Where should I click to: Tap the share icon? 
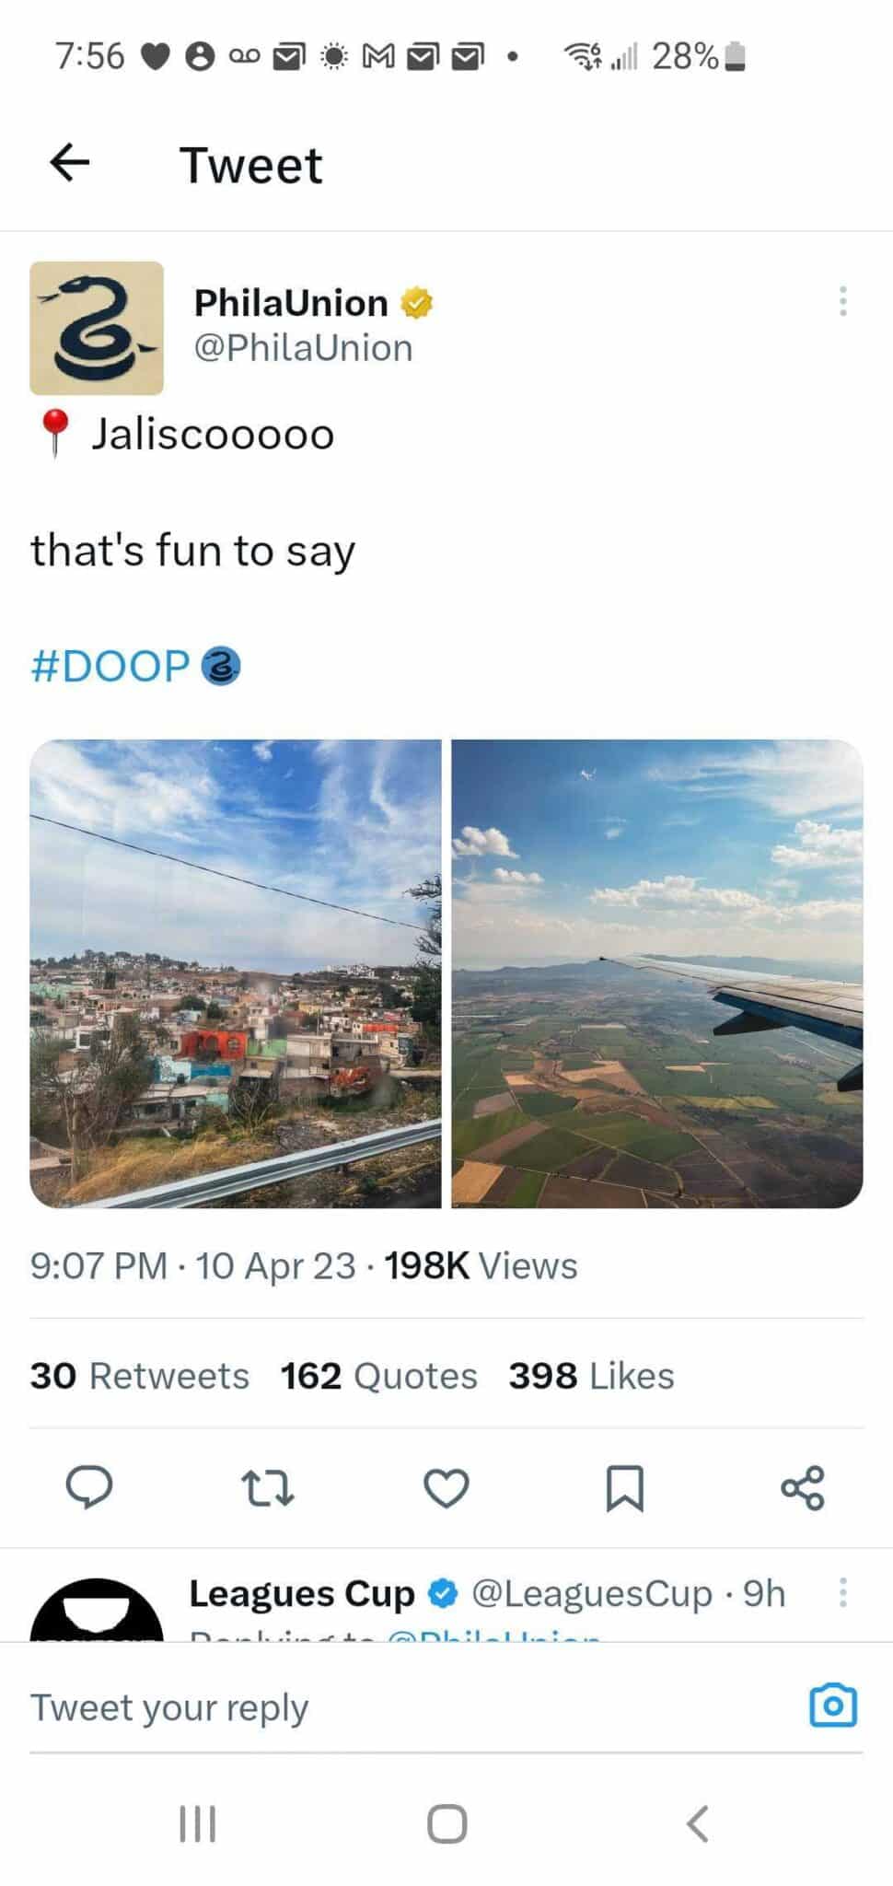tap(803, 1487)
